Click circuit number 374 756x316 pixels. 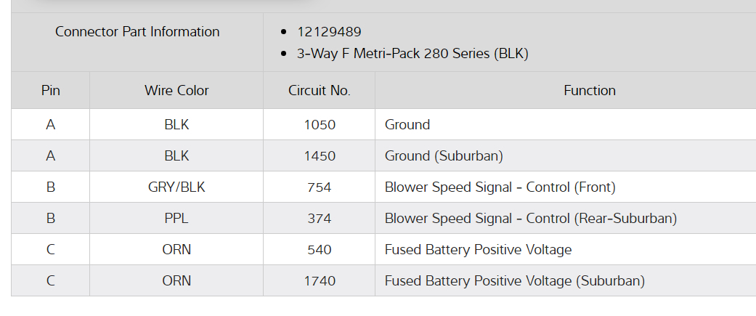pyautogui.click(x=320, y=219)
